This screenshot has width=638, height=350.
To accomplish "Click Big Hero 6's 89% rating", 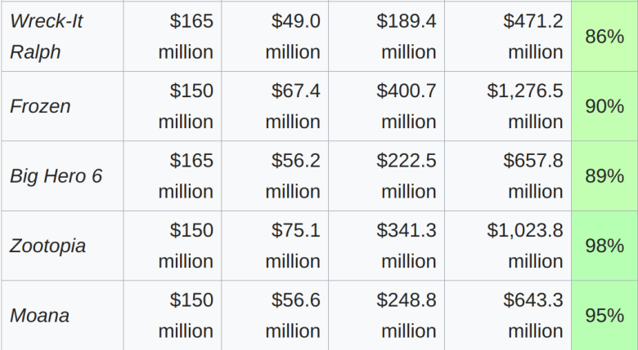I will click(604, 175).
